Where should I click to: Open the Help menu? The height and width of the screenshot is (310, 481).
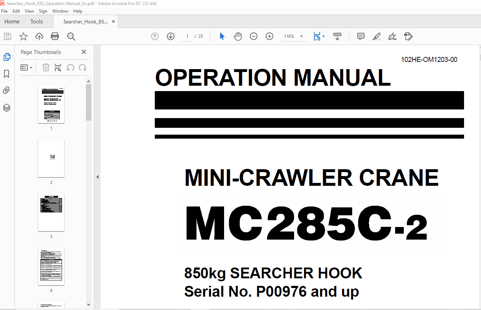(78, 11)
